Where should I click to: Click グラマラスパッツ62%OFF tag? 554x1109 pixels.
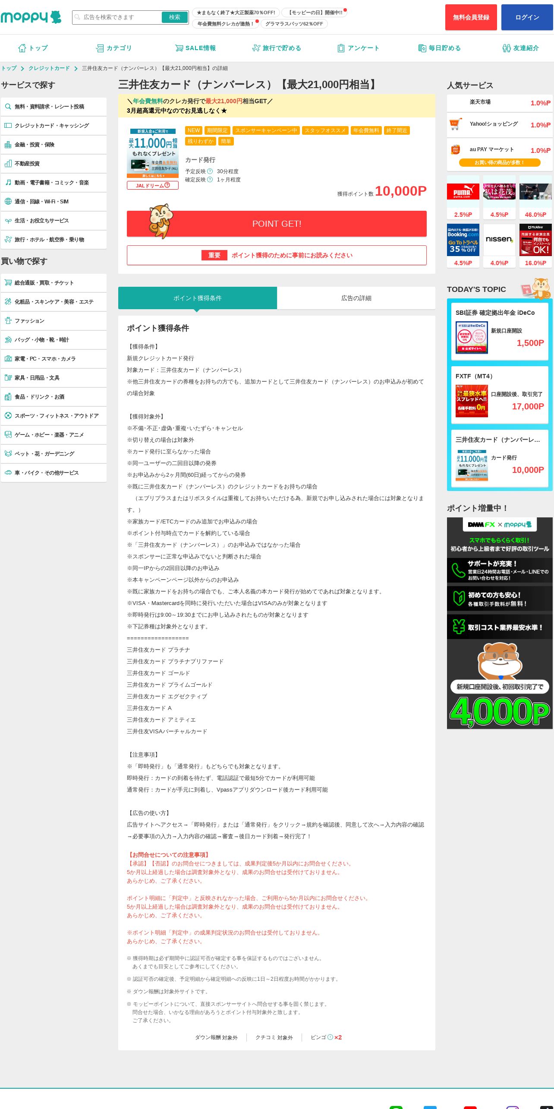[294, 24]
